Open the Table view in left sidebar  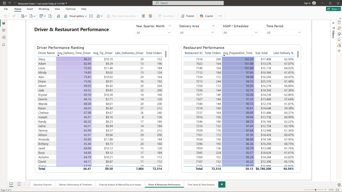pyautogui.click(x=4, y=30)
